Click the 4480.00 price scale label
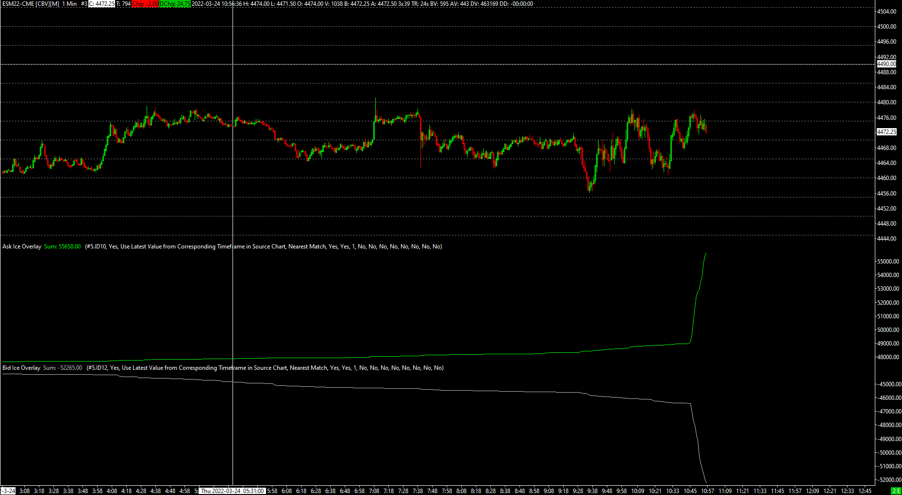This screenshot has width=902, height=495. click(886, 102)
